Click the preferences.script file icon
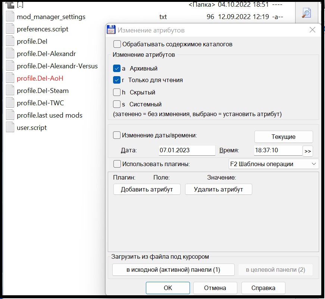The image size is (325, 299). [x=10, y=29]
